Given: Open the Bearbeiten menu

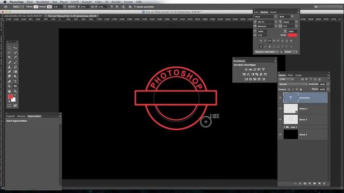Looking at the screenshot, I should pyautogui.click(x=42, y=2).
